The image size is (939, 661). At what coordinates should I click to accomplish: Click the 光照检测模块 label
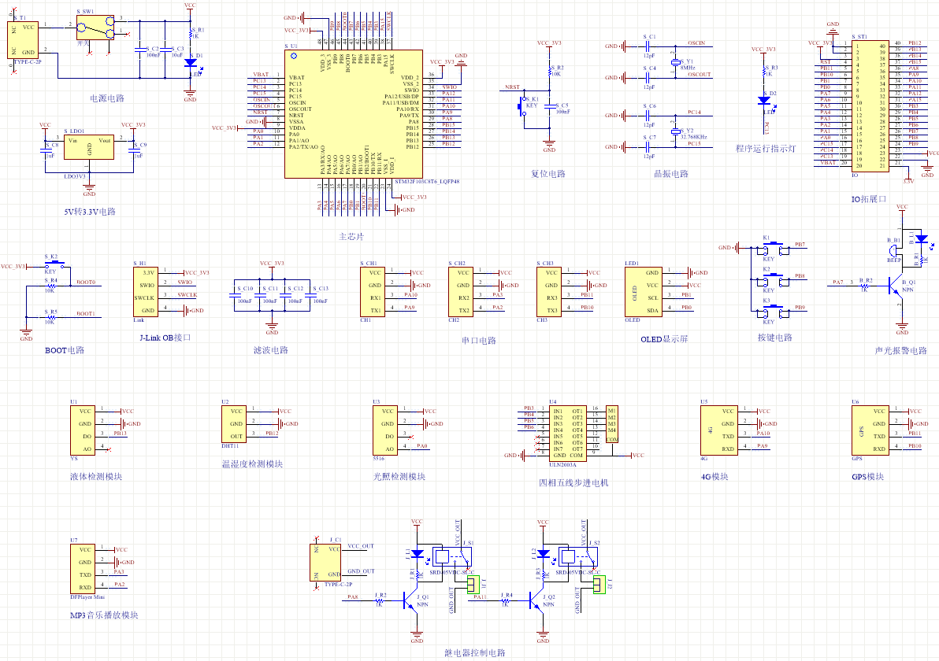[x=399, y=477]
